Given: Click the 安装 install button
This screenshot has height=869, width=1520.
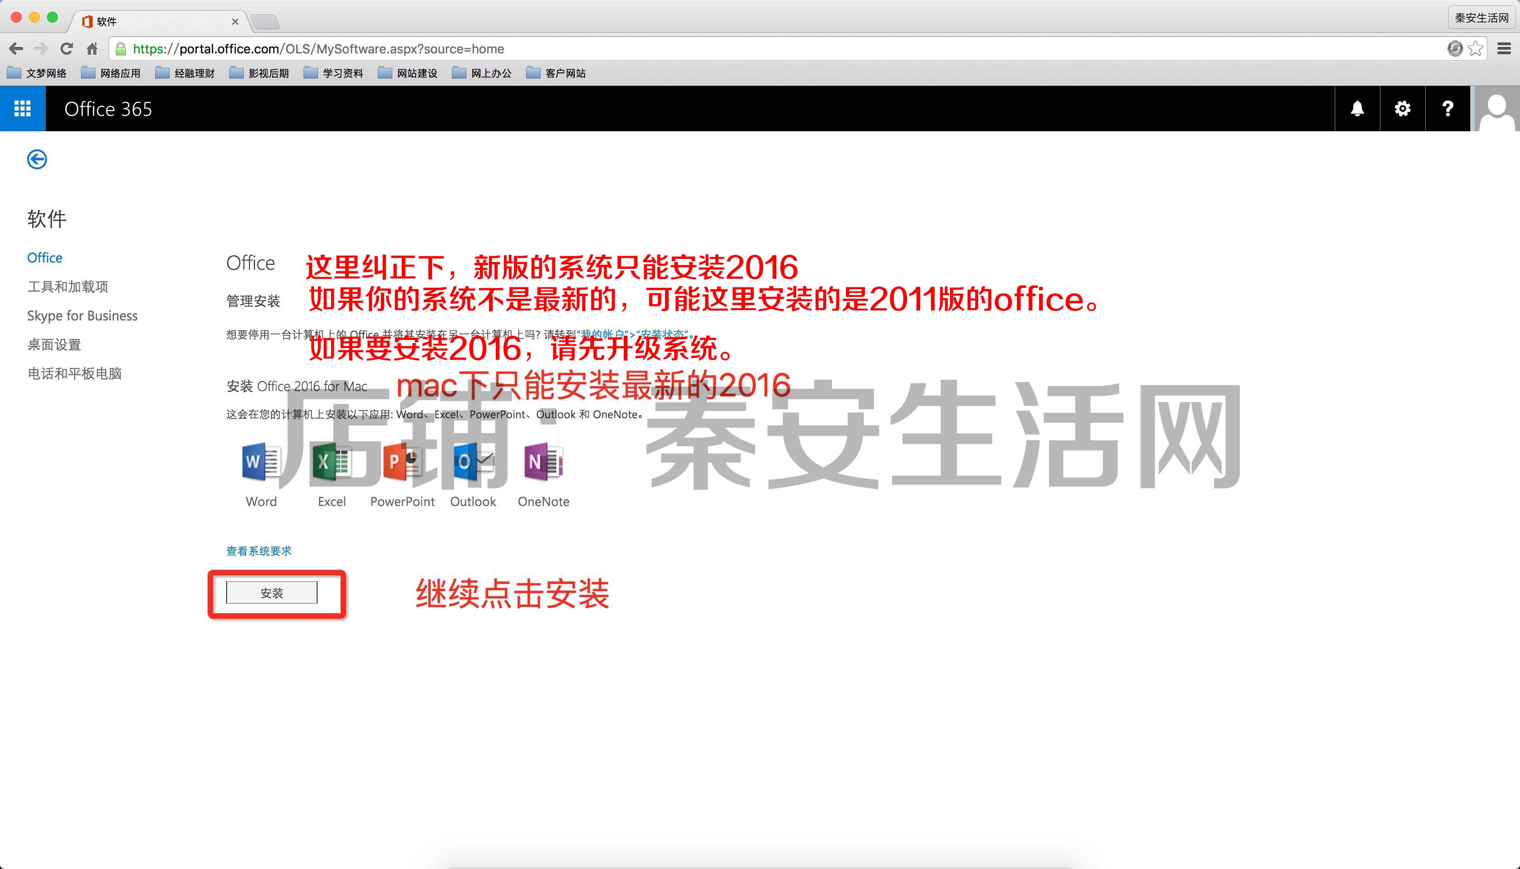Looking at the screenshot, I should coord(272,592).
